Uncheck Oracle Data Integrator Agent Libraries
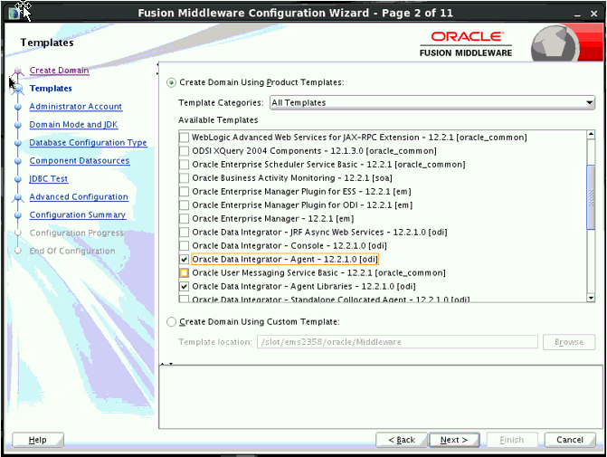This screenshot has height=457, width=607. (185, 286)
